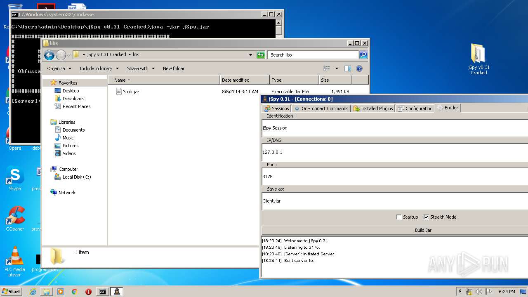Viewport: 528px width, 297px height.
Task: Show hidden tray icons arrow
Action: coord(460,292)
